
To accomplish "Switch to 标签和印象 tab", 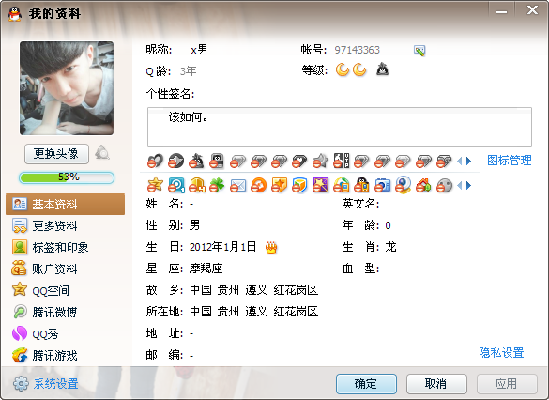I will pos(65,247).
